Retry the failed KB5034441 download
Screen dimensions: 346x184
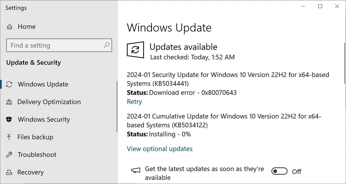134,102
